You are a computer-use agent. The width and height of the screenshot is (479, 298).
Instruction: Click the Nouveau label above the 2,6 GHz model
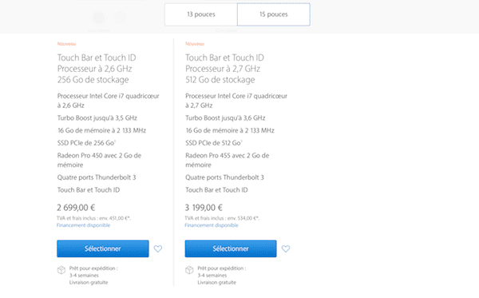[x=66, y=44]
